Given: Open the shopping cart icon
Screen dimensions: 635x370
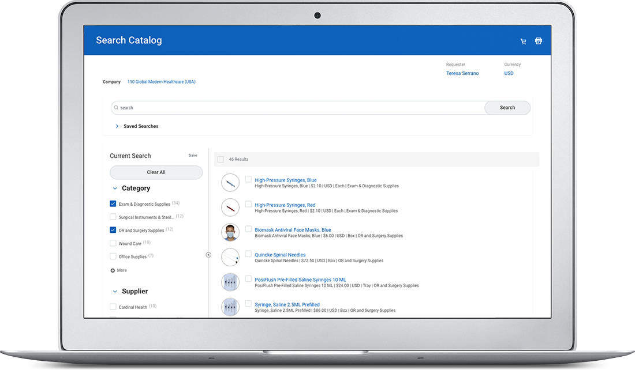Looking at the screenshot, I should (x=524, y=41).
